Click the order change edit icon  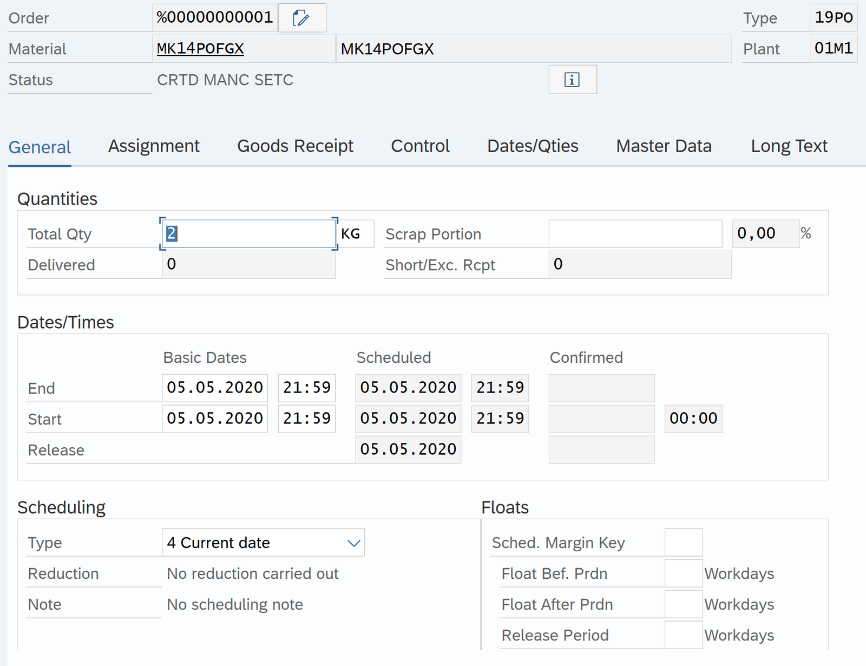click(x=301, y=18)
